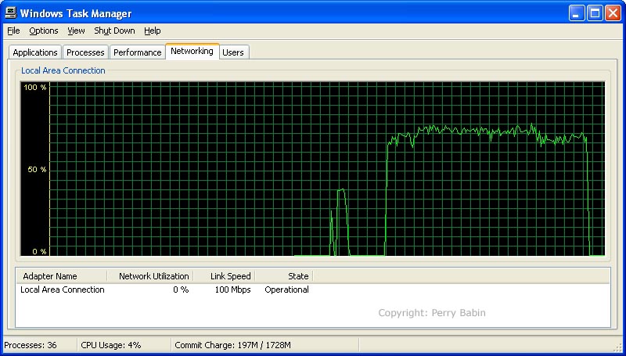The image size is (626, 356).
Task: Minimize the Windows Task Manager window
Action: tap(576, 13)
